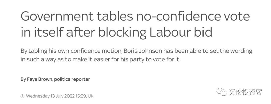This screenshot has width=271, height=104.
Task: Select the 英伦投资客 watermark text
Action: [246, 92]
